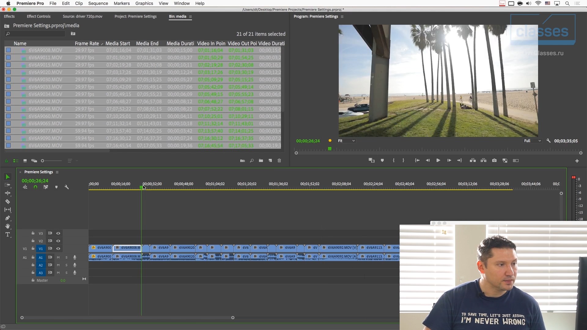The image size is (587, 330).
Task: Click the bin search input field
Action: [37, 34]
